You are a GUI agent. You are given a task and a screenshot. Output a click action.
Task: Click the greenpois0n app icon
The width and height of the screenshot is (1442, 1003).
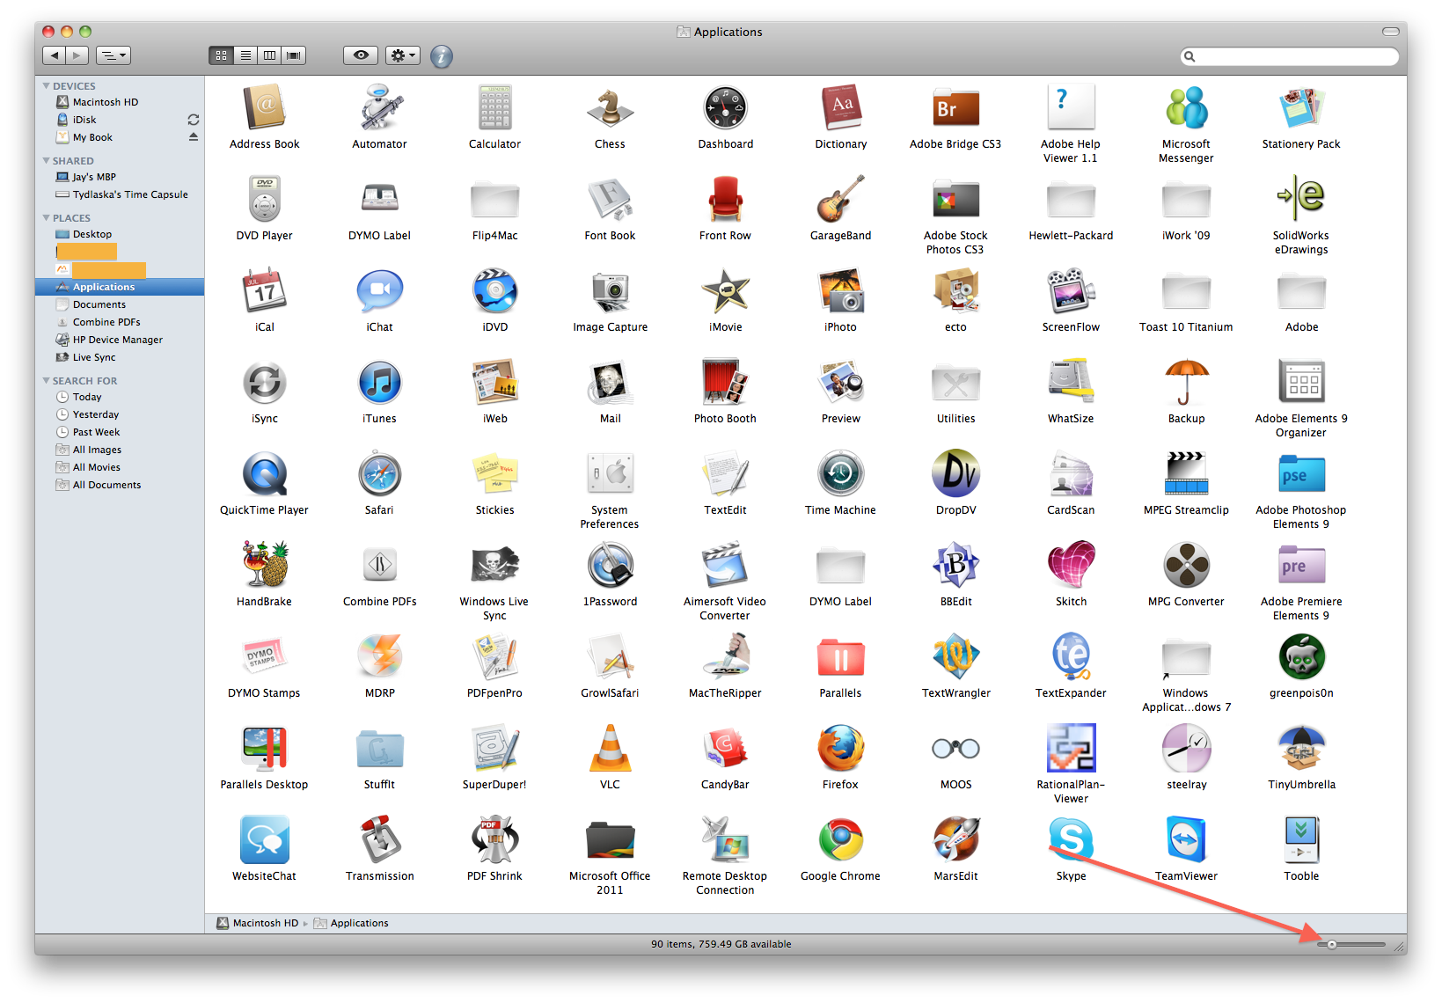click(1301, 656)
